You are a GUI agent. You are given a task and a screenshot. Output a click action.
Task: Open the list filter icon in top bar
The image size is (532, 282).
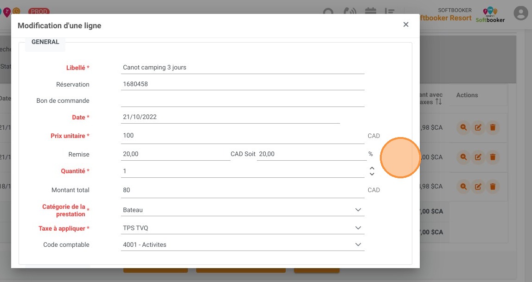tap(390, 12)
